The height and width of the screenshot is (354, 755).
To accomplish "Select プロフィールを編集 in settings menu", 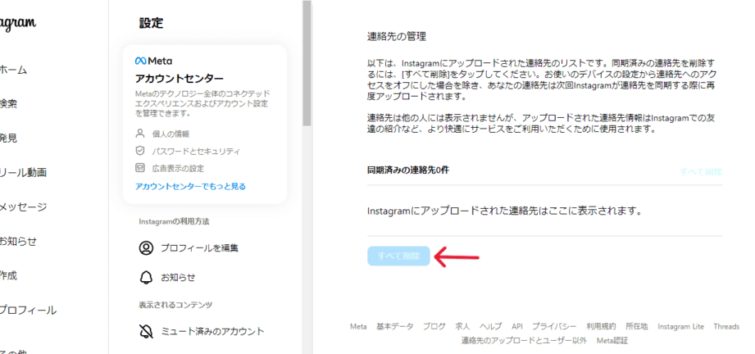I will tap(199, 248).
